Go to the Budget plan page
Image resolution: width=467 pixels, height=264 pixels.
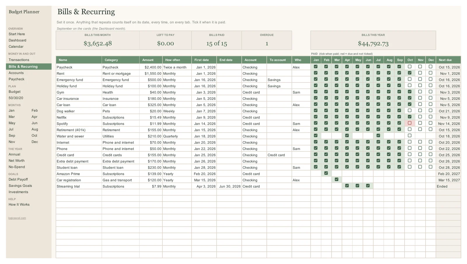point(14,92)
